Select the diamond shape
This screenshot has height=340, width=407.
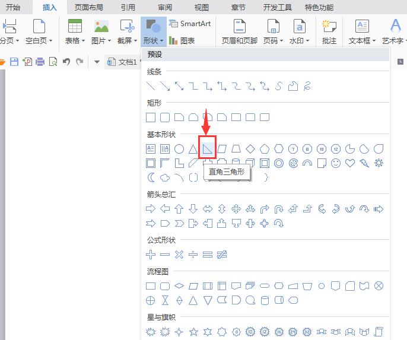[250, 149]
